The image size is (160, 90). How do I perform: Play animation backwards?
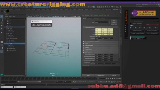(x=112, y=78)
